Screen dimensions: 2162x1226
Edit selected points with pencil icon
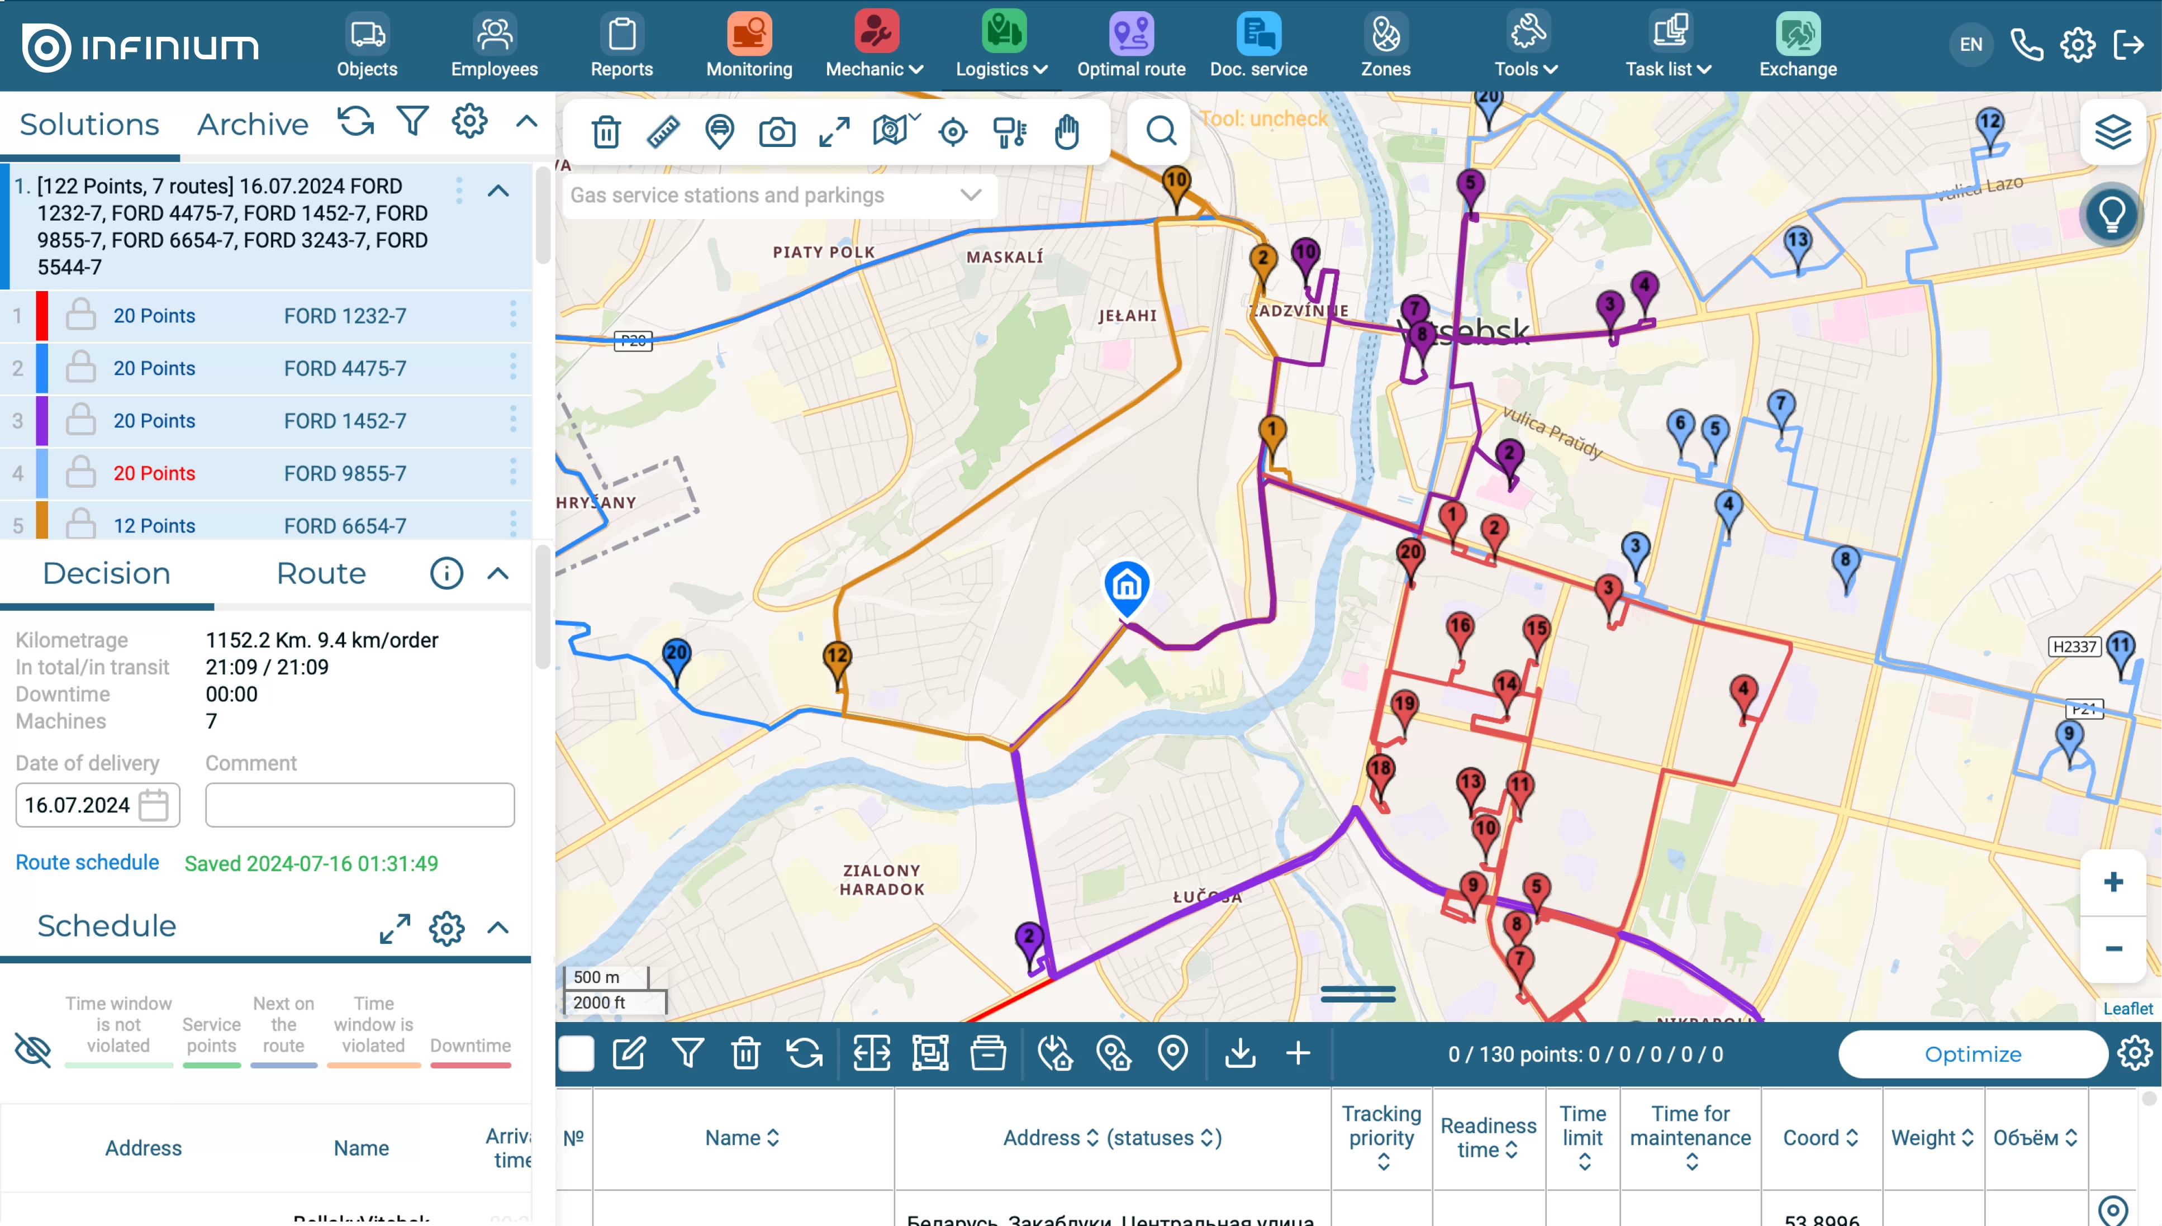[629, 1053]
